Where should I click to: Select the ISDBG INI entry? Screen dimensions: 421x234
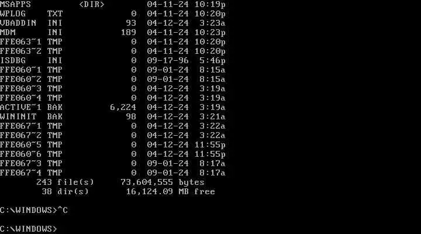click(112, 60)
